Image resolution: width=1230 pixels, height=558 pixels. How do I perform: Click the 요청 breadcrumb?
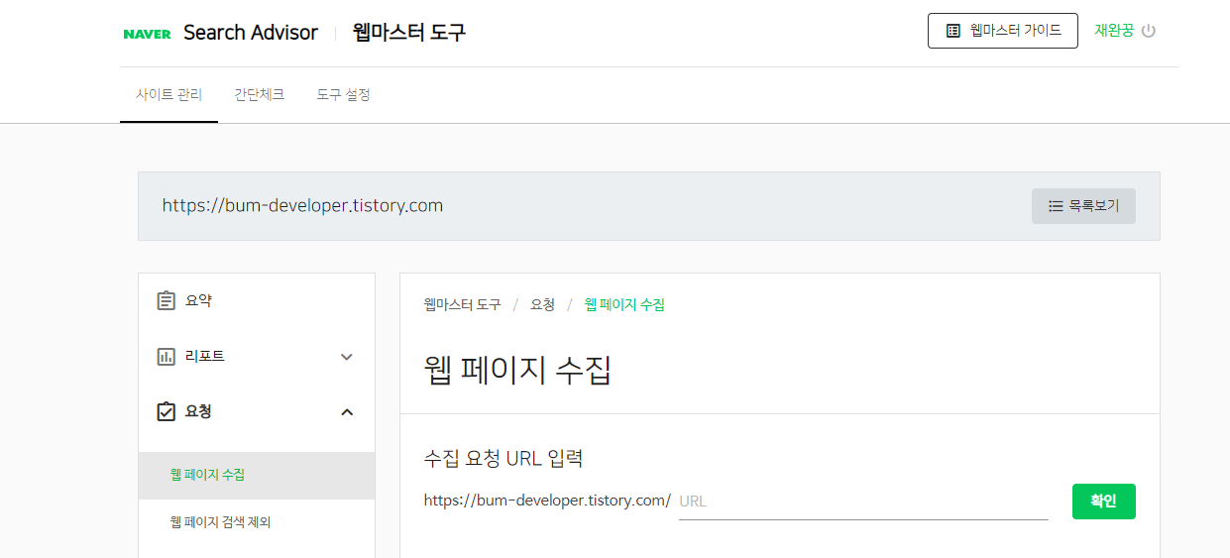[x=542, y=304]
